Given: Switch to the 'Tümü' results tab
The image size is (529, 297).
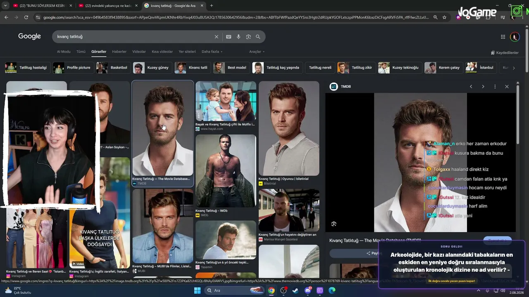Looking at the screenshot, I should point(81,52).
